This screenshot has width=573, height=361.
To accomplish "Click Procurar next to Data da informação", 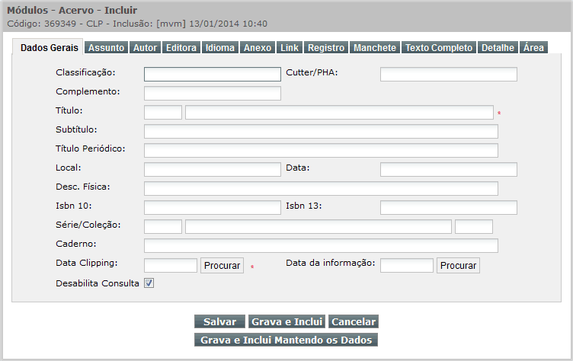I will tap(458, 265).
